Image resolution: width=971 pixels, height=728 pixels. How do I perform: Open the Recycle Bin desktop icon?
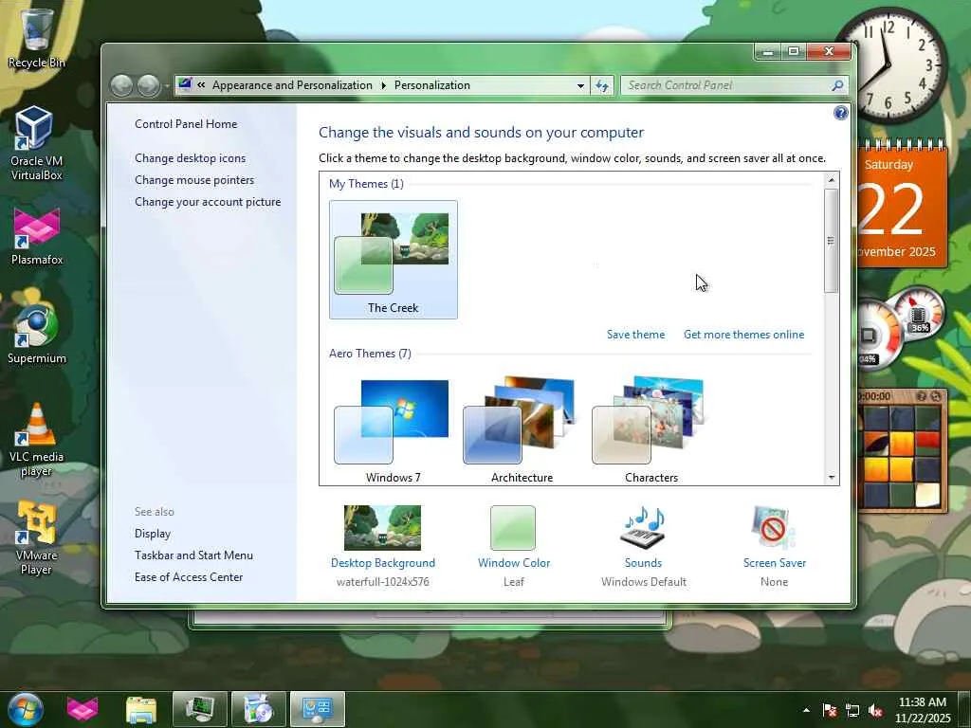coord(36,36)
